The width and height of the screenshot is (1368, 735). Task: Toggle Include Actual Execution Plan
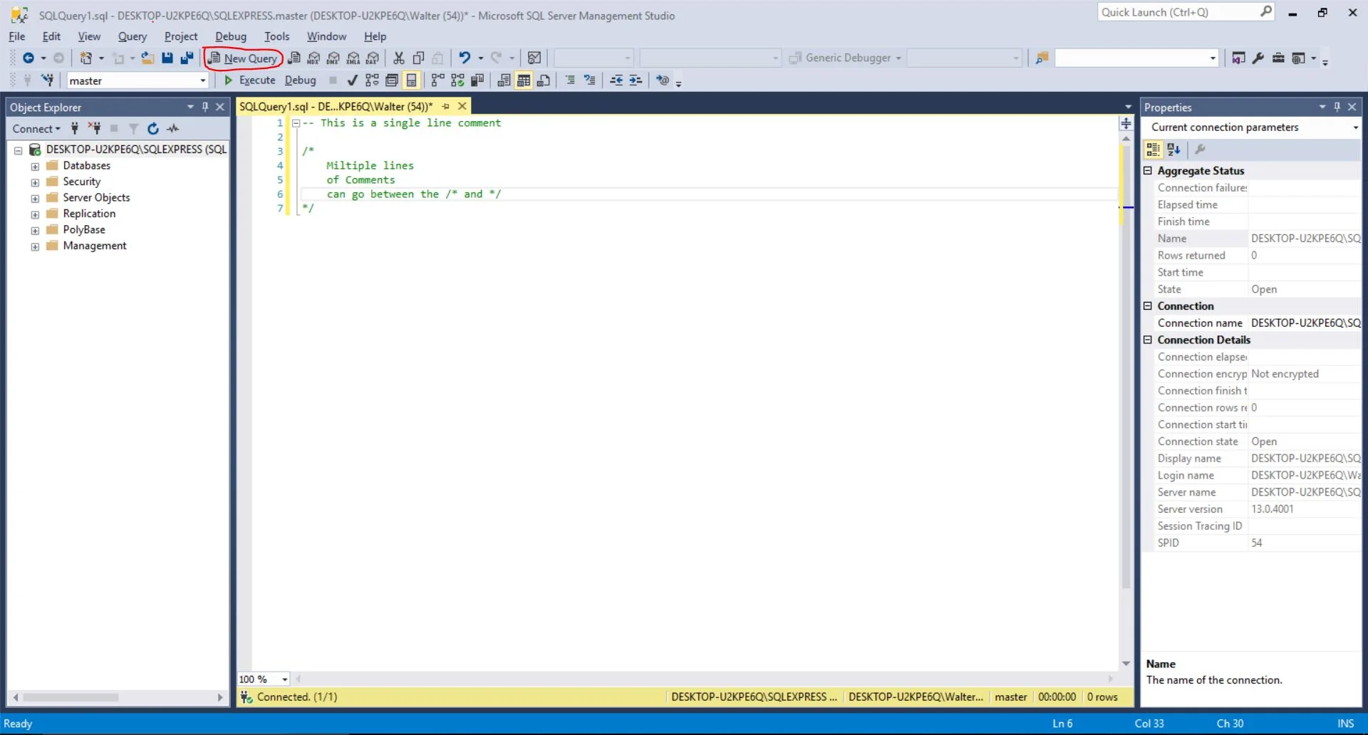point(438,80)
